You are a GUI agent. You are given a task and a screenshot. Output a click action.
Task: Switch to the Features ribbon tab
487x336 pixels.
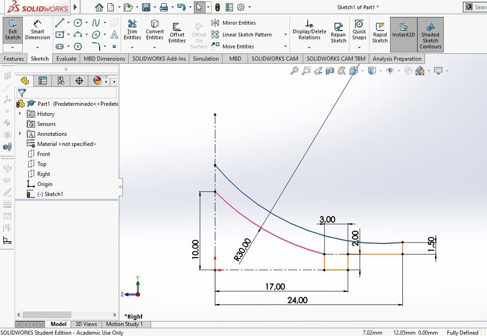coord(14,59)
